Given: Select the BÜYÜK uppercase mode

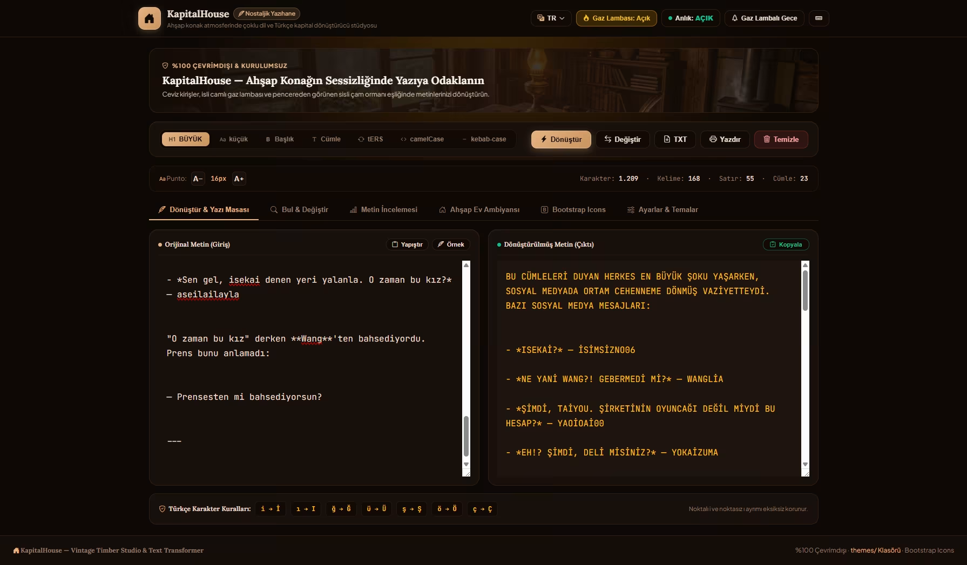Looking at the screenshot, I should [x=185, y=139].
